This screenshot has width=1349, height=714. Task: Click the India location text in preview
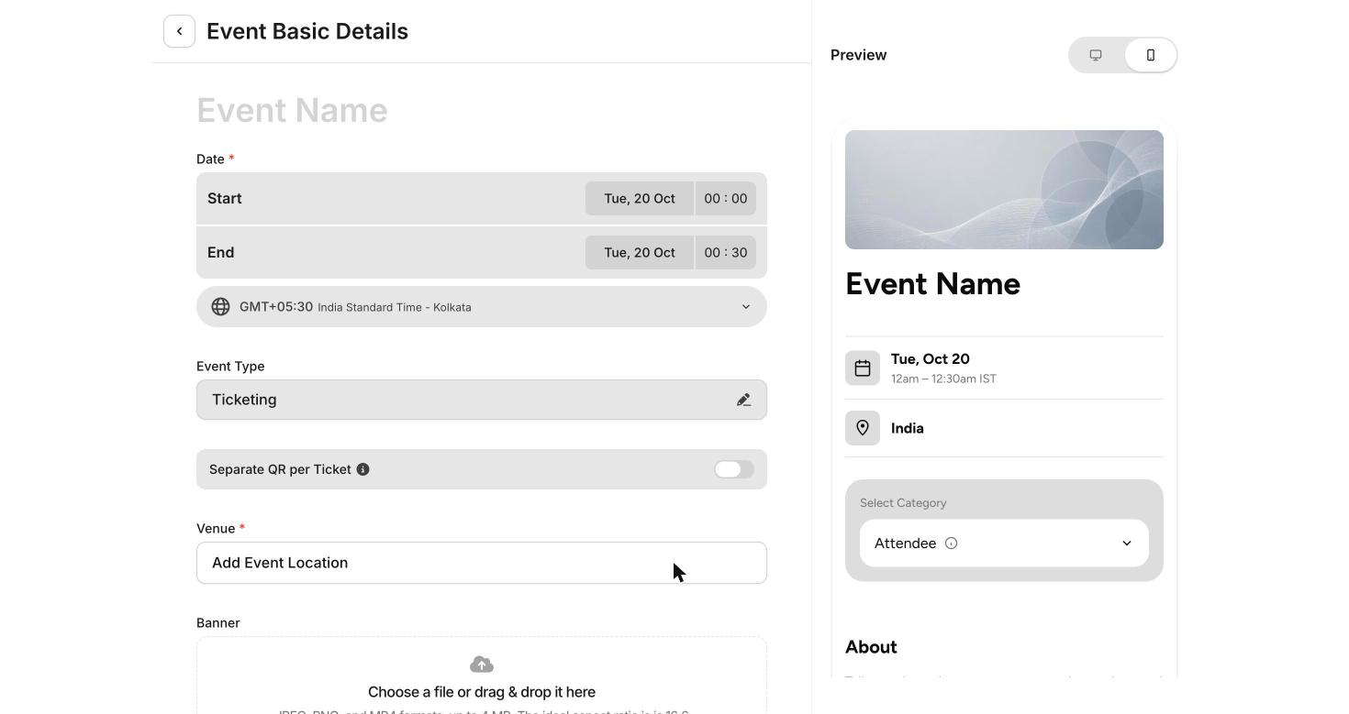click(908, 428)
